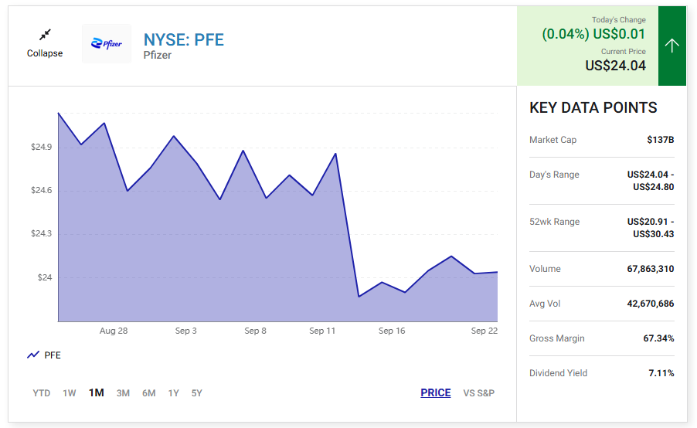Viewport: 697px width, 428px height.
Task: Click the Sep 22 x-axis label
Action: tap(484, 331)
